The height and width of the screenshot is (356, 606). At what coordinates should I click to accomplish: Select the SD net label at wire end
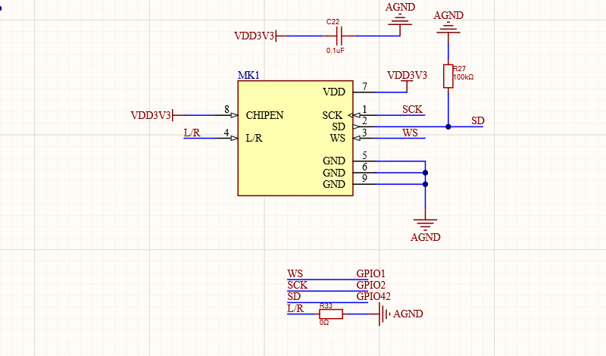click(478, 121)
